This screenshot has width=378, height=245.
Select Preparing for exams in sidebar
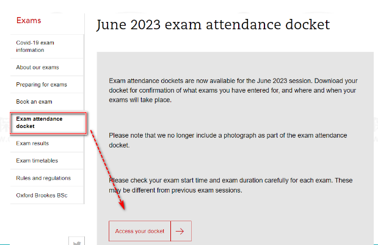coord(42,85)
